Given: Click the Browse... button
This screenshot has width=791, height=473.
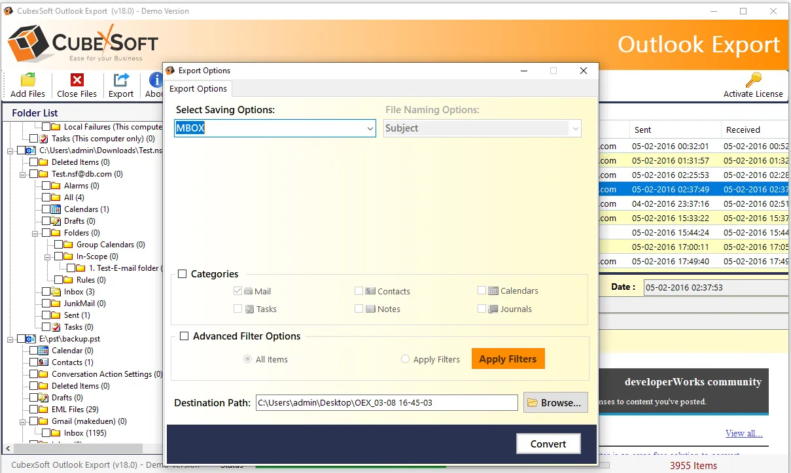Looking at the screenshot, I should point(555,402).
